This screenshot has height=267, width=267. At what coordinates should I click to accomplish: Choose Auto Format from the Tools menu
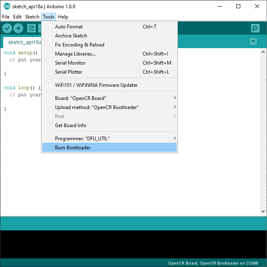[109, 27]
